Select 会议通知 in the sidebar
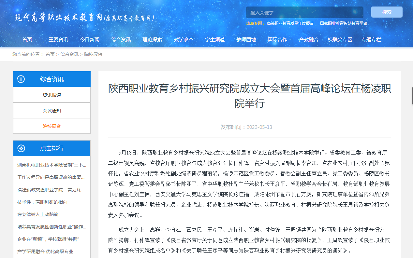413x258 pixels. coord(52,111)
